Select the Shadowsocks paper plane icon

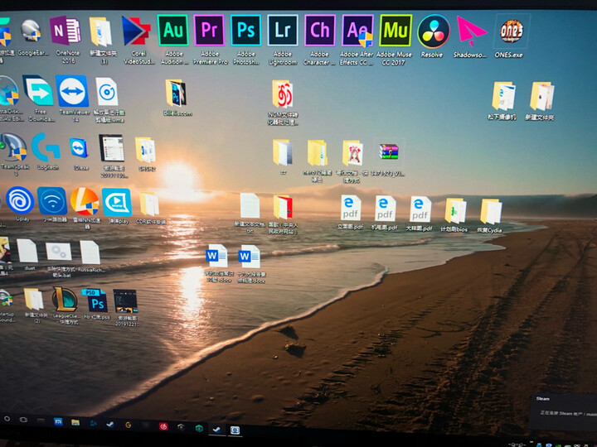tap(471, 31)
